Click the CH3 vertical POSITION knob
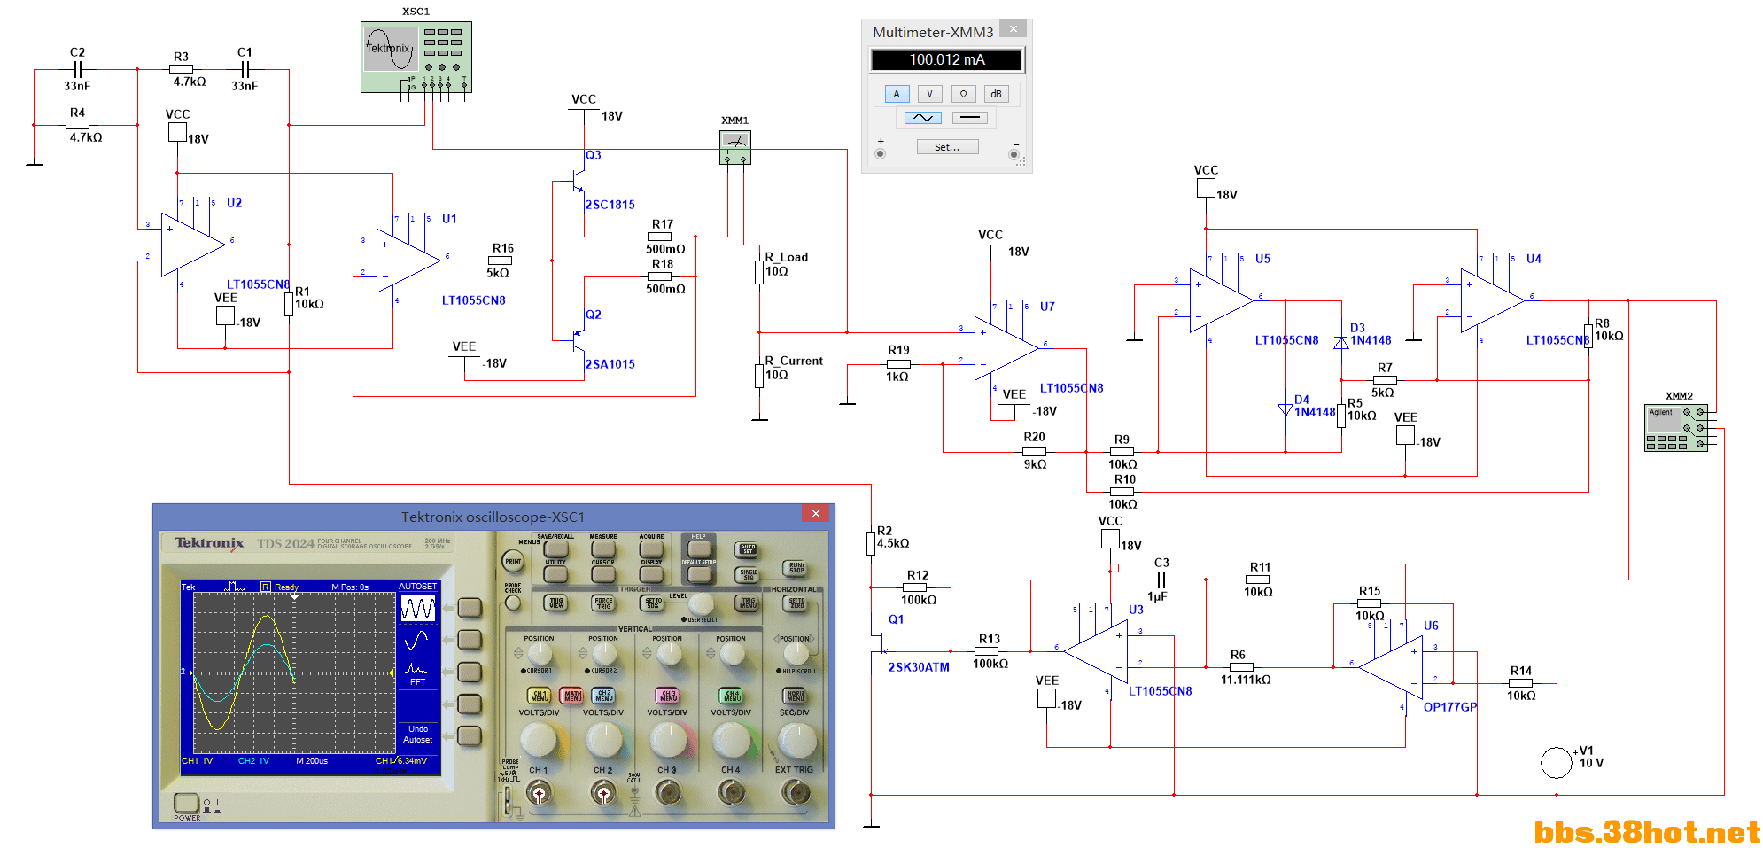1763x848 pixels. pos(669,654)
